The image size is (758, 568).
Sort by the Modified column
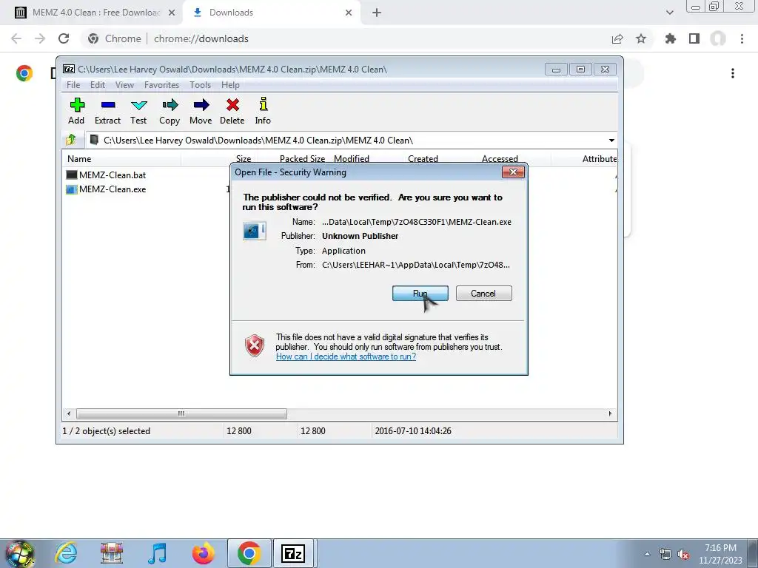pos(352,159)
